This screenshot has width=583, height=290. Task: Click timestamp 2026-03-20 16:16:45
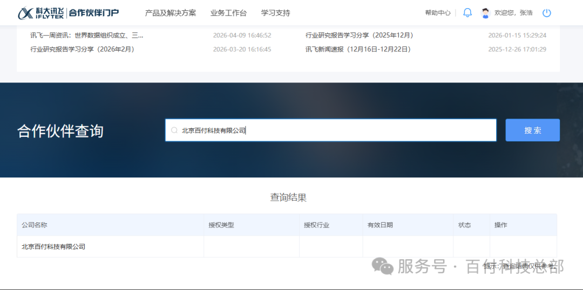242,50
